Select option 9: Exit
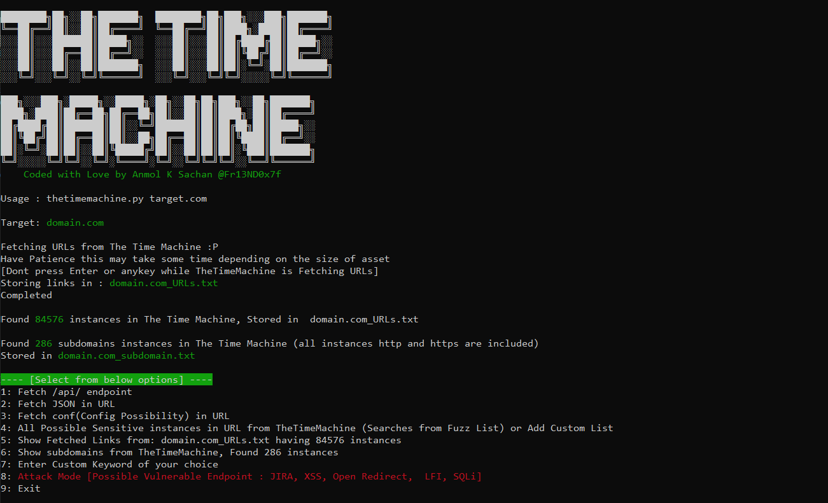This screenshot has width=828, height=503. point(20,488)
